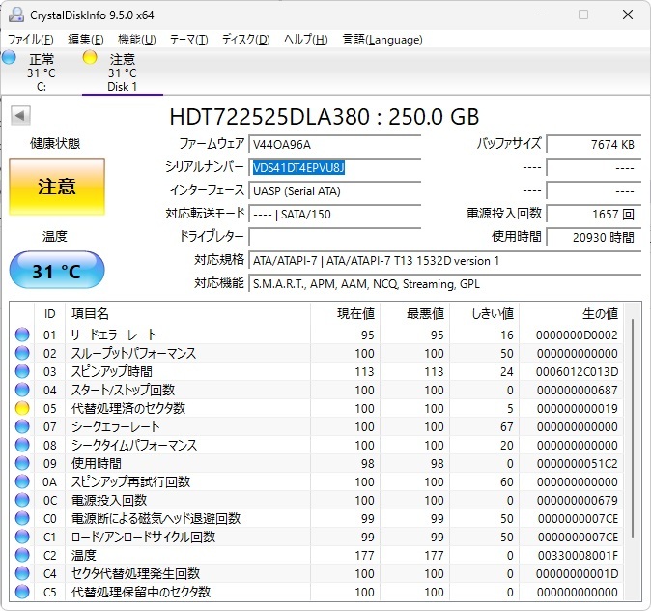Click status circle for ID 03 row
Image resolution: width=651 pixels, height=611 pixels.
(22, 371)
